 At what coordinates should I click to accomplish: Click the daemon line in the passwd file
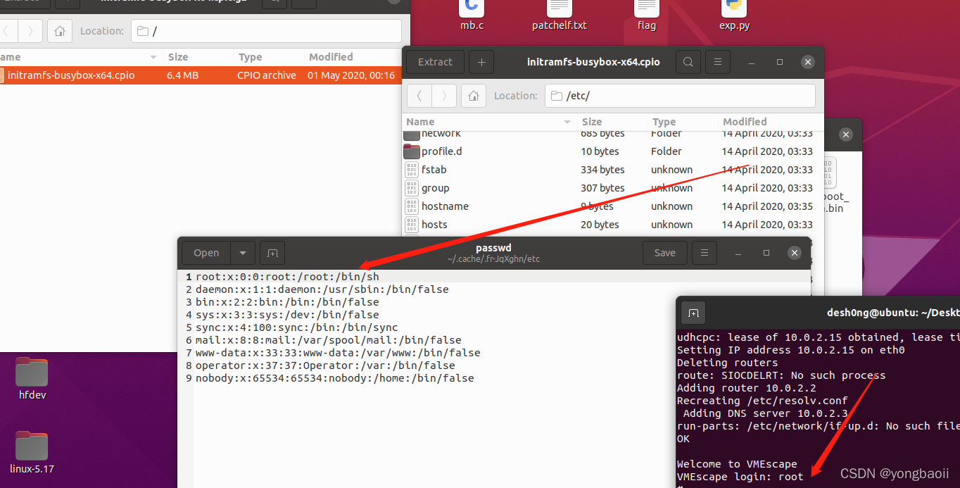[322, 289]
